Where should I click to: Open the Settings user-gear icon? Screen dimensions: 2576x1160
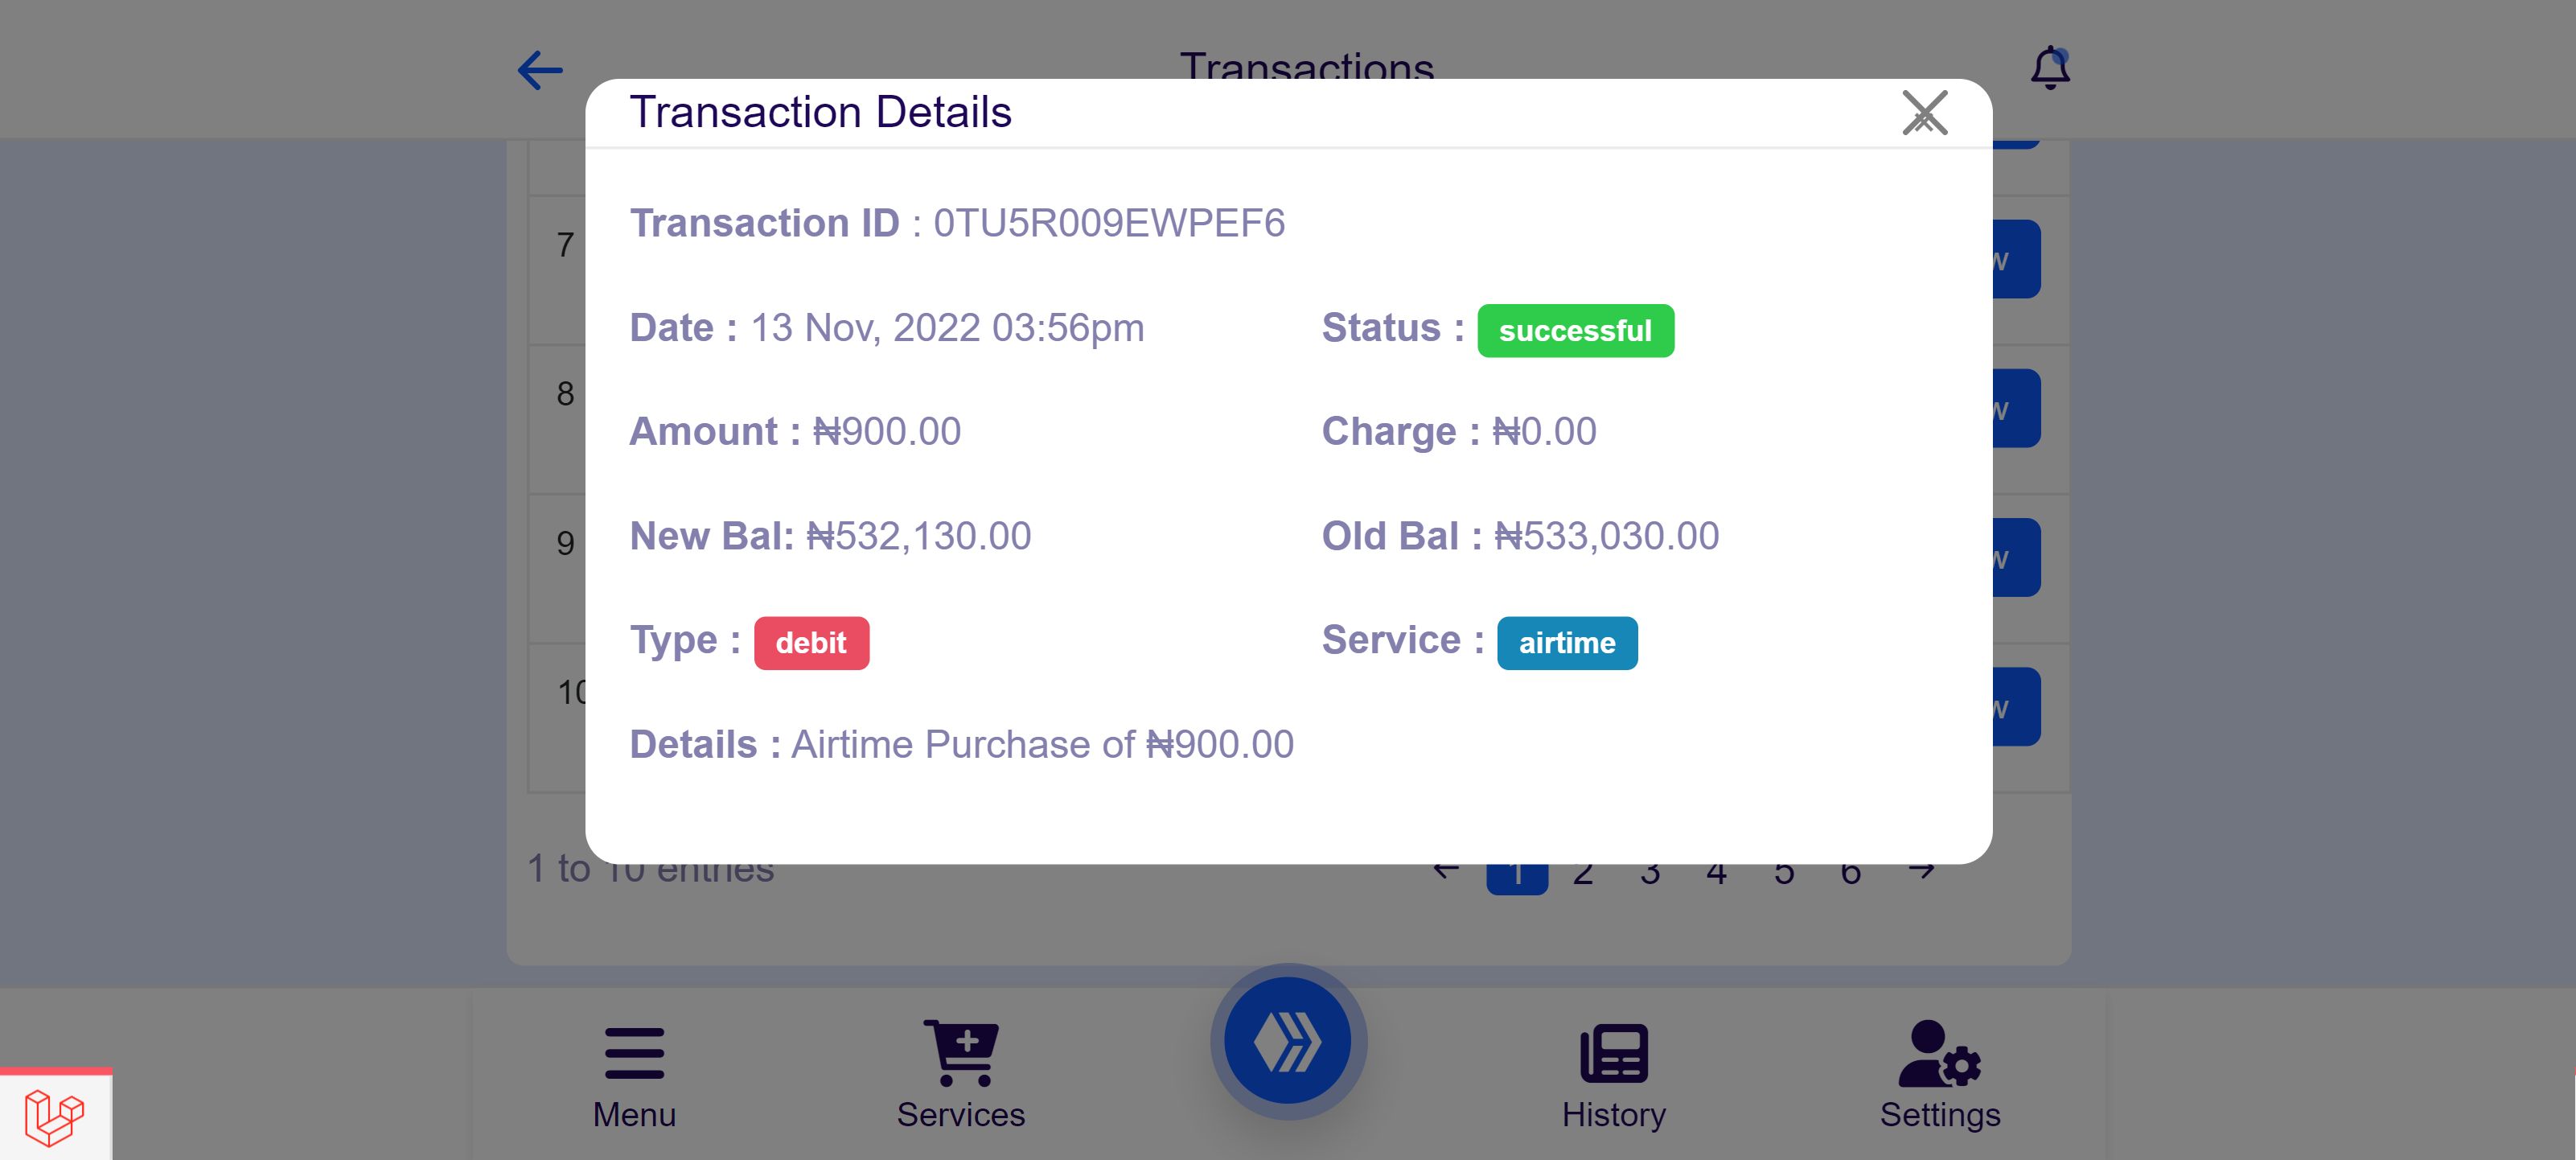pyautogui.click(x=1939, y=1052)
